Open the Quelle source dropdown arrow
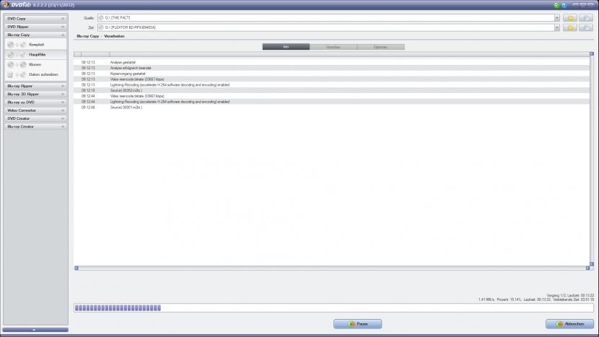Screen dimensions: 599x337 point(556,18)
